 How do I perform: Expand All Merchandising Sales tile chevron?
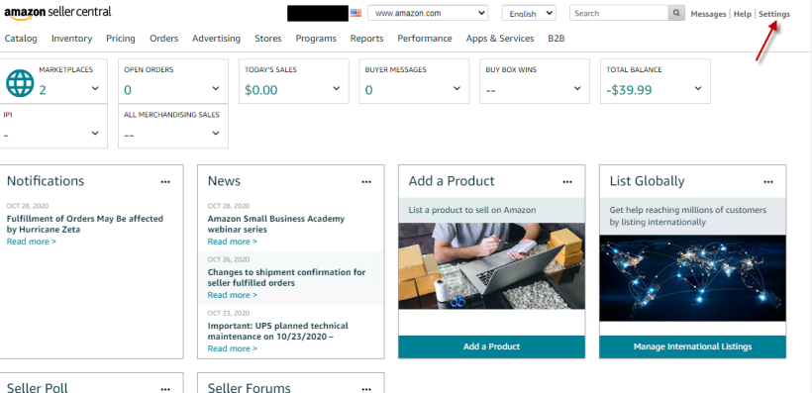tap(216, 133)
